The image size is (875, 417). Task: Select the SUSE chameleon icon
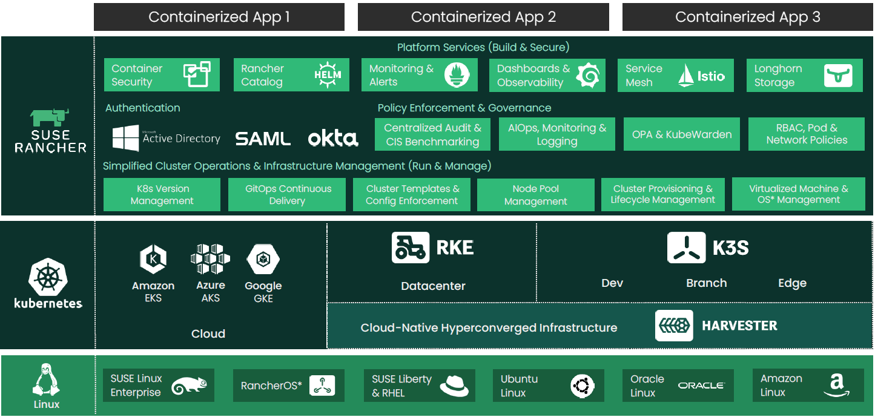pos(189,386)
